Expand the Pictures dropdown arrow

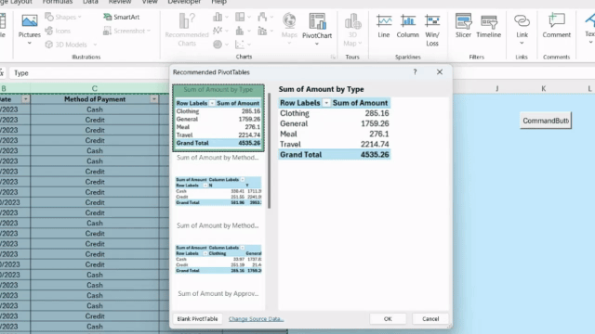(x=29, y=44)
